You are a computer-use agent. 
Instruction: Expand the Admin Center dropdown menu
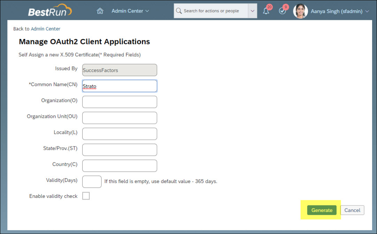click(130, 11)
